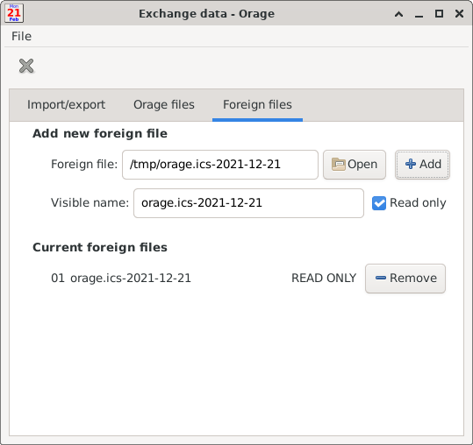Viewport: 473px width, 445px height.
Task: Select the 01 orage.ics-2021-12-21 file entry
Action: [x=121, y=279]
